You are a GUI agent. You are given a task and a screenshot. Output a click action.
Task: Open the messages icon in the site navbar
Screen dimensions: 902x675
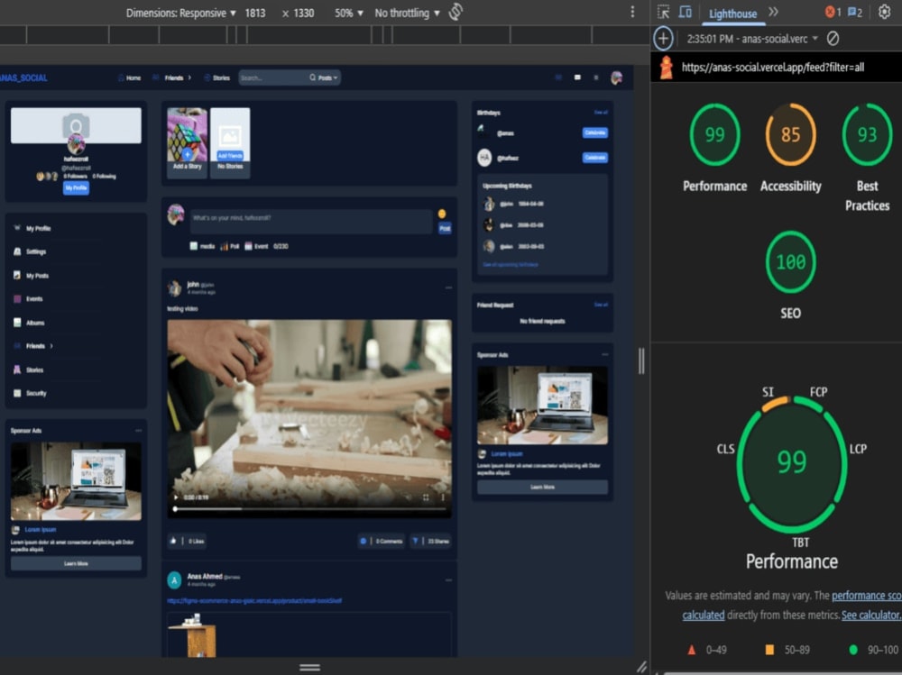[577, 78]
